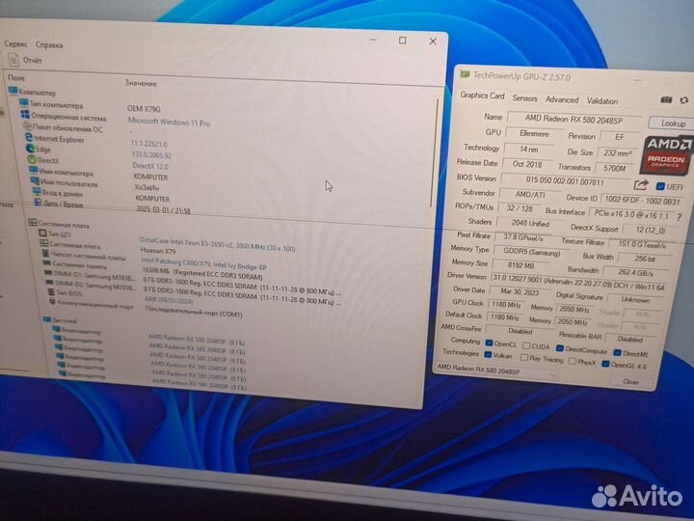The height and width of the screenshot is (521, 694).
Task: Click the Значение column header
Action: (x=141, y=83)
